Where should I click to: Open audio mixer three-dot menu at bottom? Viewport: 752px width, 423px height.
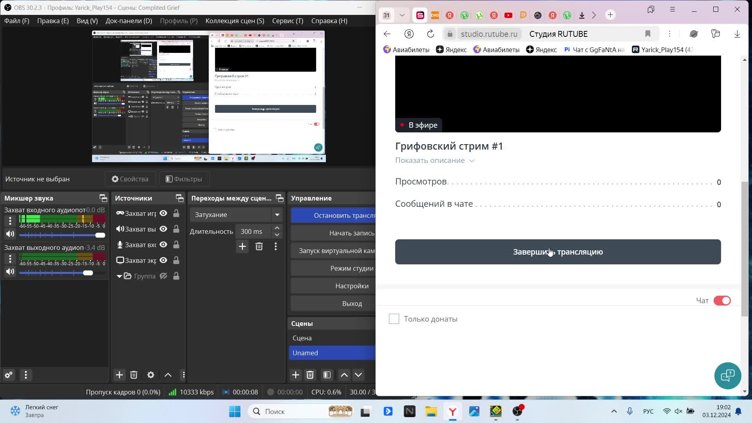tap(26, 375)
